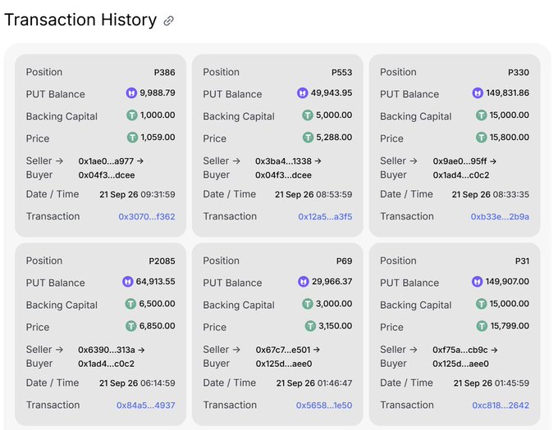Select buyer address 0x1ad4...c0c2 in P2085 card
This screenshot has height=430, width=558.
[106, 364]
